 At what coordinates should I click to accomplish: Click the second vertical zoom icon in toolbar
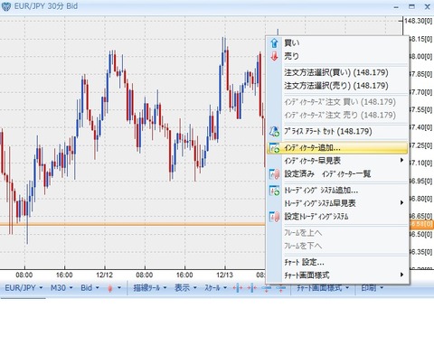click(280, 288)
